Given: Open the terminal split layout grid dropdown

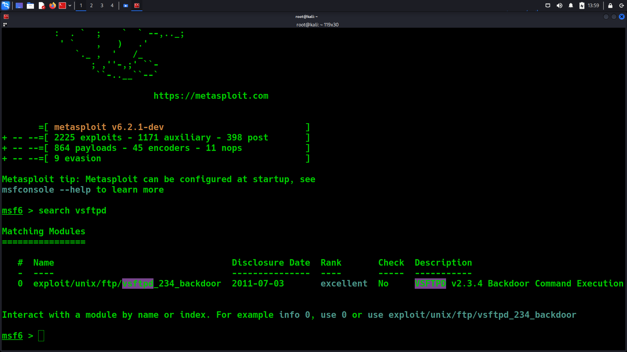Looking at the screenshot, I should (x=5, y=24).
